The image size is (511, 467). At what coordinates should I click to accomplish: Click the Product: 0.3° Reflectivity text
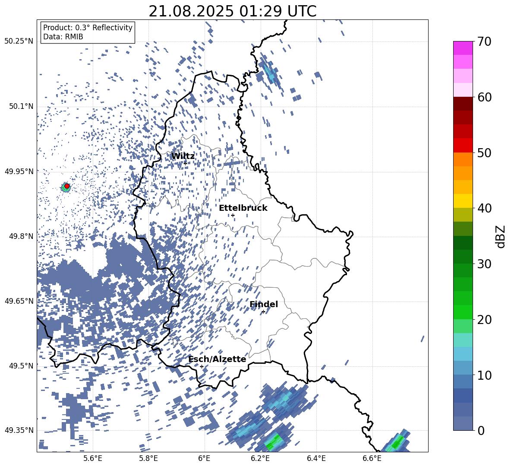88,28
